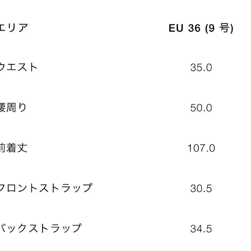Select the 35.0 measurement value
The width and height of the screenshot is (251, 251).
201,68
